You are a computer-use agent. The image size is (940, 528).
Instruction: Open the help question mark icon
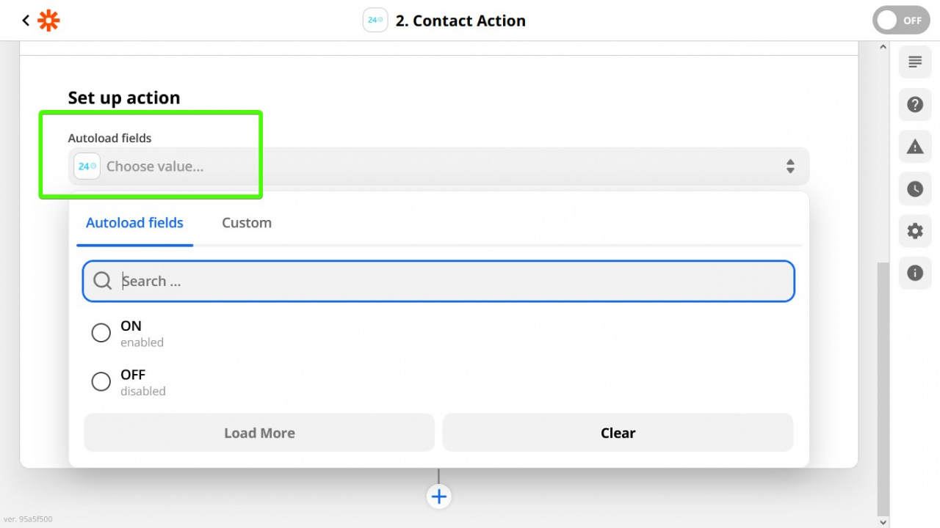point(915,104)
